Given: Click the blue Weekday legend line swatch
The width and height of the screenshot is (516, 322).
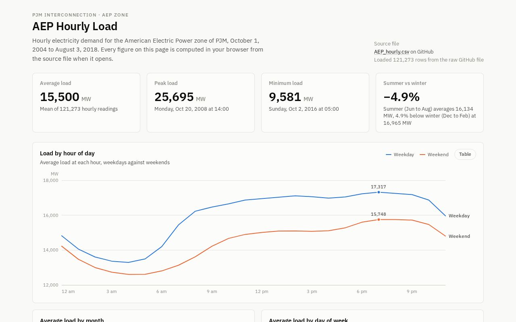Looking at the screenshot, I should point(389,155).
